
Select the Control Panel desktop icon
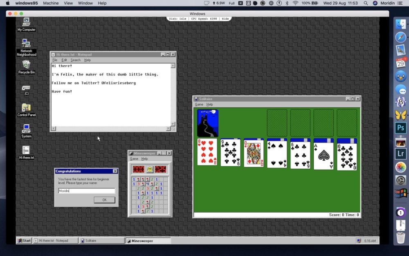click(26, 110)
